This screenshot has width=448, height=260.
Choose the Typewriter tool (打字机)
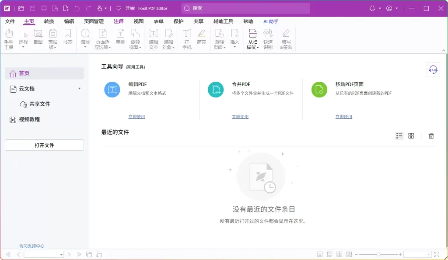tap(186, 39)
